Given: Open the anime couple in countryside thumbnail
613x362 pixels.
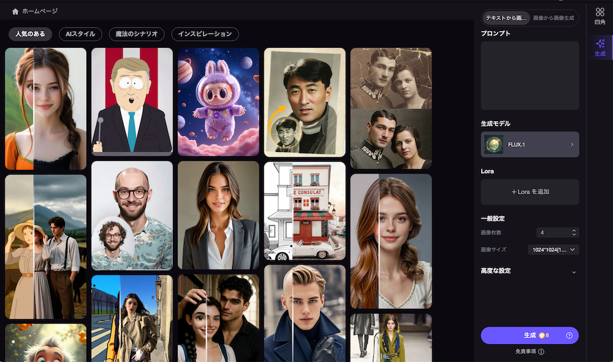Looking at the screenshot, I should pos(46,247).
